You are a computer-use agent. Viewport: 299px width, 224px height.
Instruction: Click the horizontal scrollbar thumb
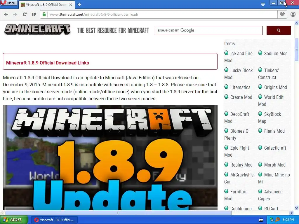(x=118, y=213)
